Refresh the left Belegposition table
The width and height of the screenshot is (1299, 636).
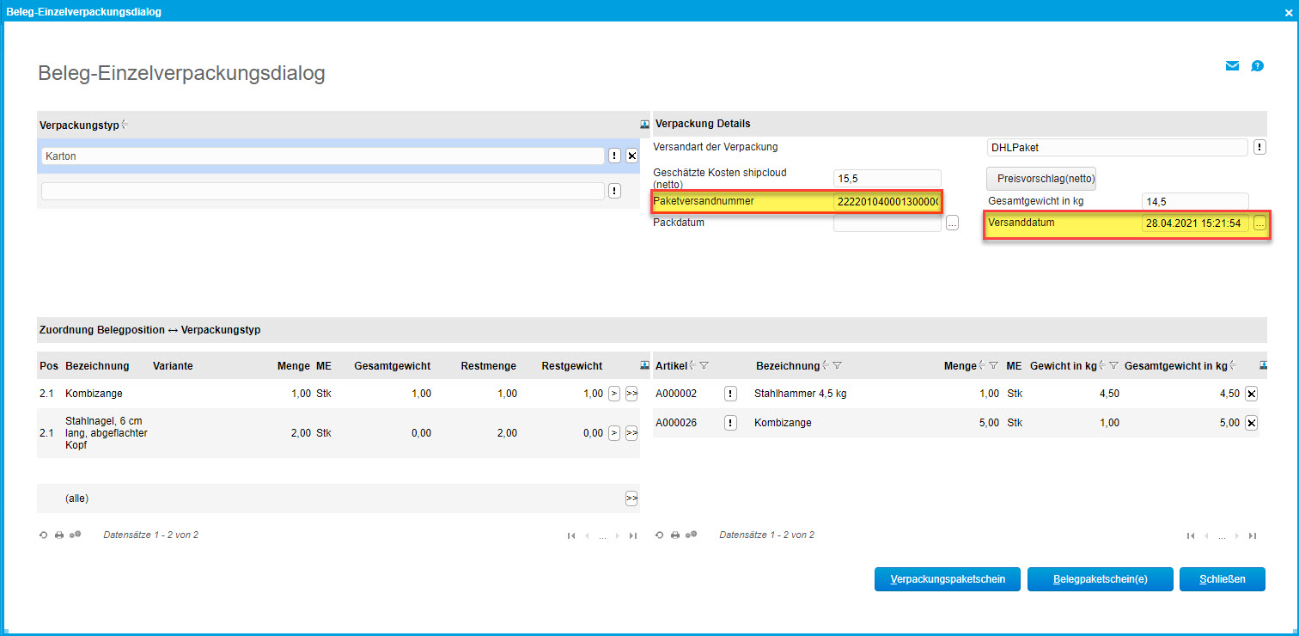point(44,535)
